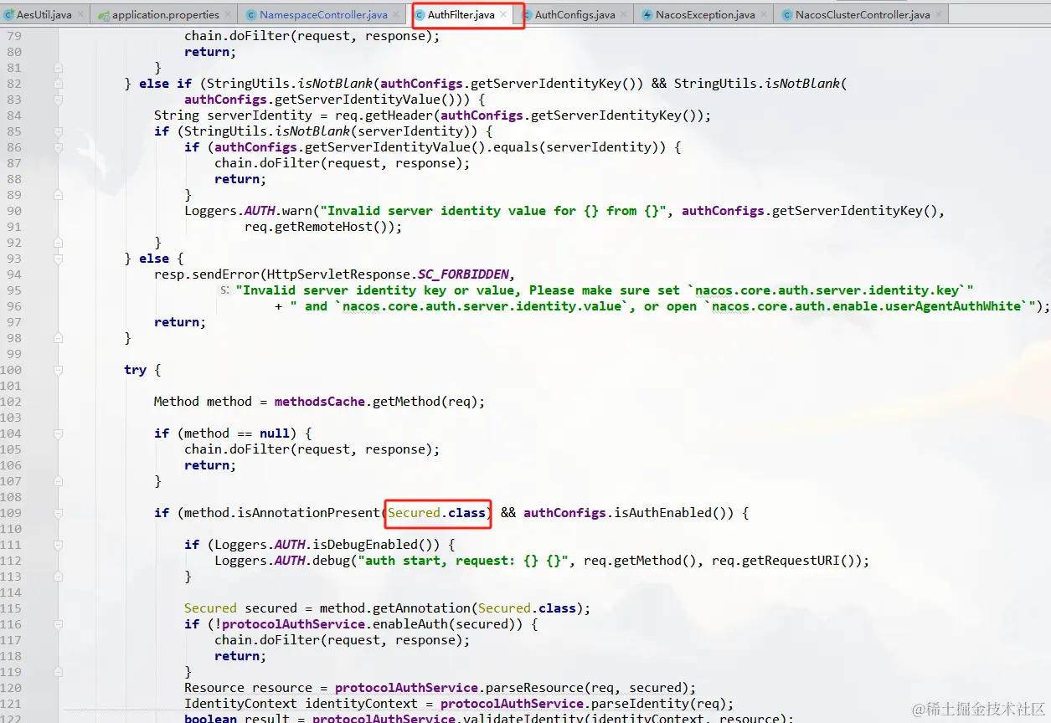Image resolution: width=1051 pixels, height=723 pixels.
Task: Collapse the isDebugEnabled block at line 111
Action: click(58, 545)
